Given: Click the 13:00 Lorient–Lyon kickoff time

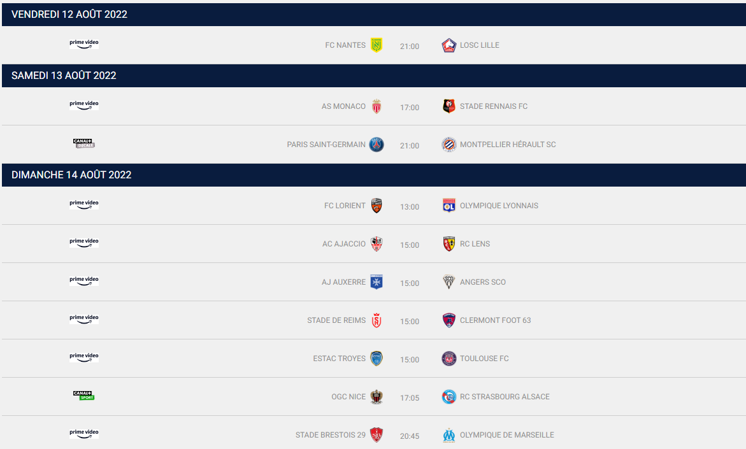Looking at the screenshot, I should (x=410, y=207).
